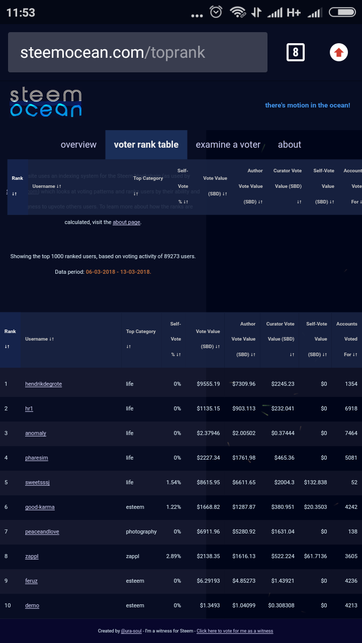Click the date range 06-03-2018 - 13-03-2018
This screenshot has height=643, width=362.
pos(118,272)
